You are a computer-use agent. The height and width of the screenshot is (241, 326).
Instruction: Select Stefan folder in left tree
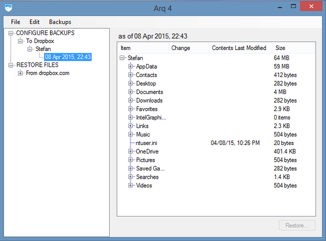(43, 49)
